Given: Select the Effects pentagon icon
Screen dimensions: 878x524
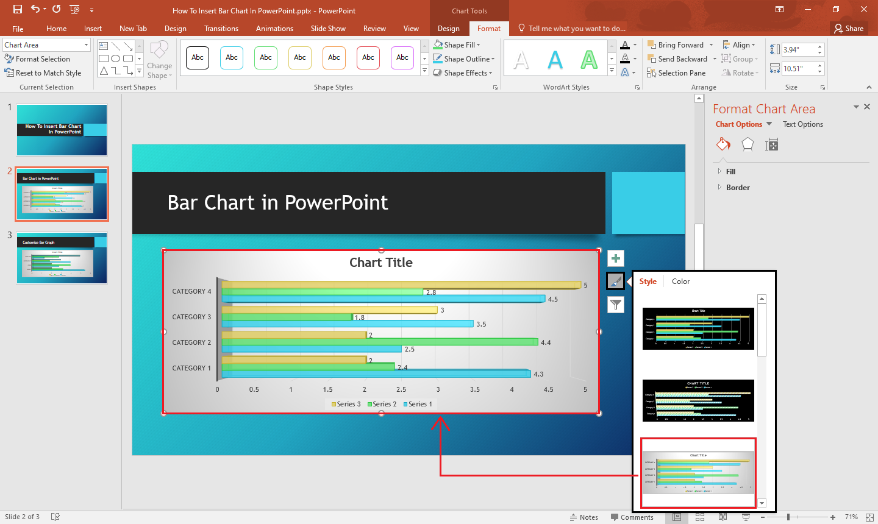Looking at the screenshot, I should pos(748,144).
